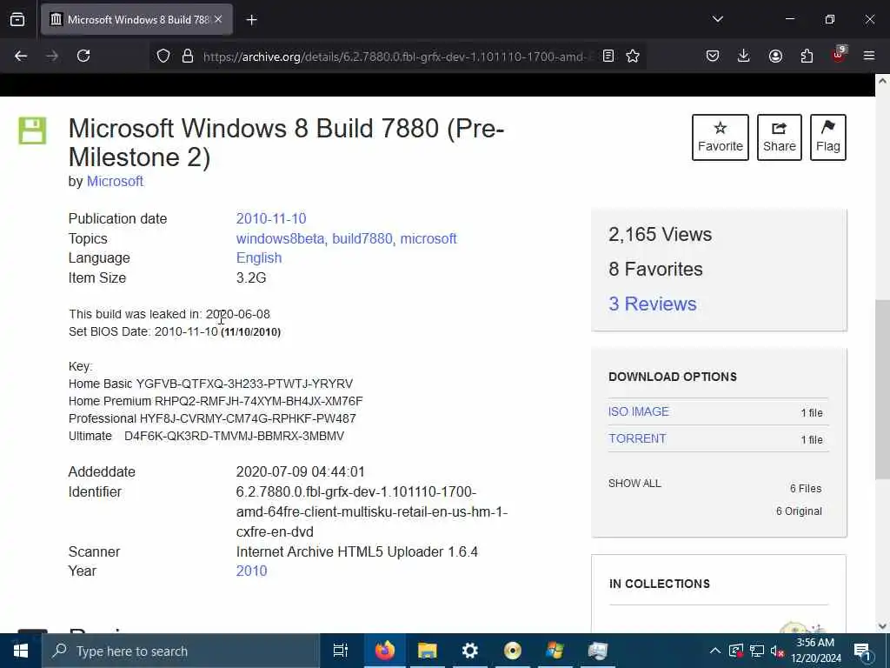
Task: Expand the list all tabs chevron
Action: (717, 19)
